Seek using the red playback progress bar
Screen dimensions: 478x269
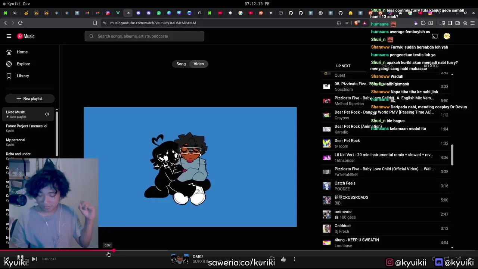coord(239,251)
